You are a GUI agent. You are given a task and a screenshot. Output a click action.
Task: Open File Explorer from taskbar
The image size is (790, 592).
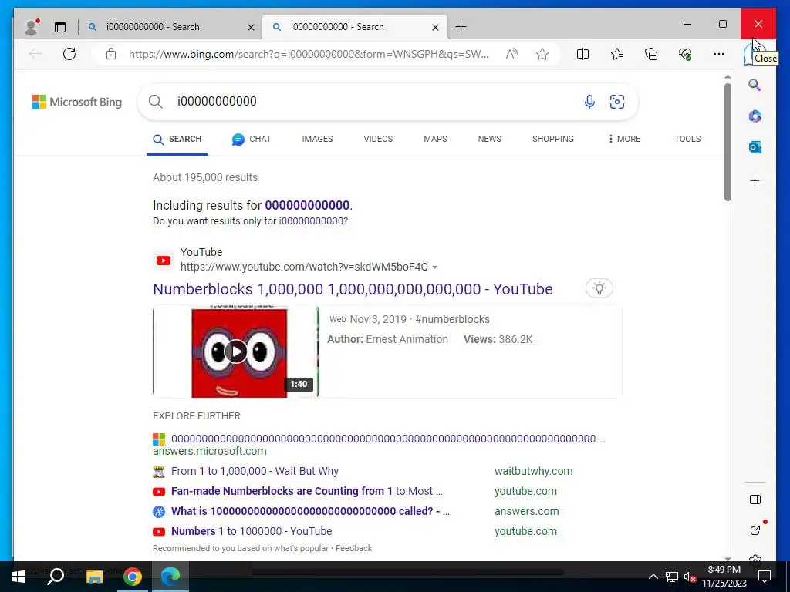(x=94, y=577)
